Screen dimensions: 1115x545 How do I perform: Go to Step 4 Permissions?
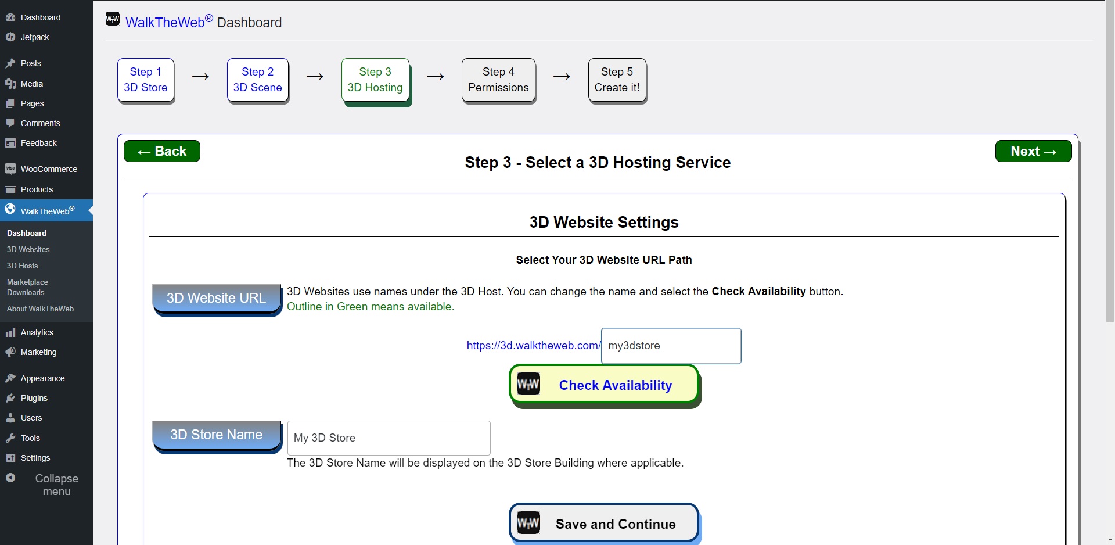coord(498,80)
